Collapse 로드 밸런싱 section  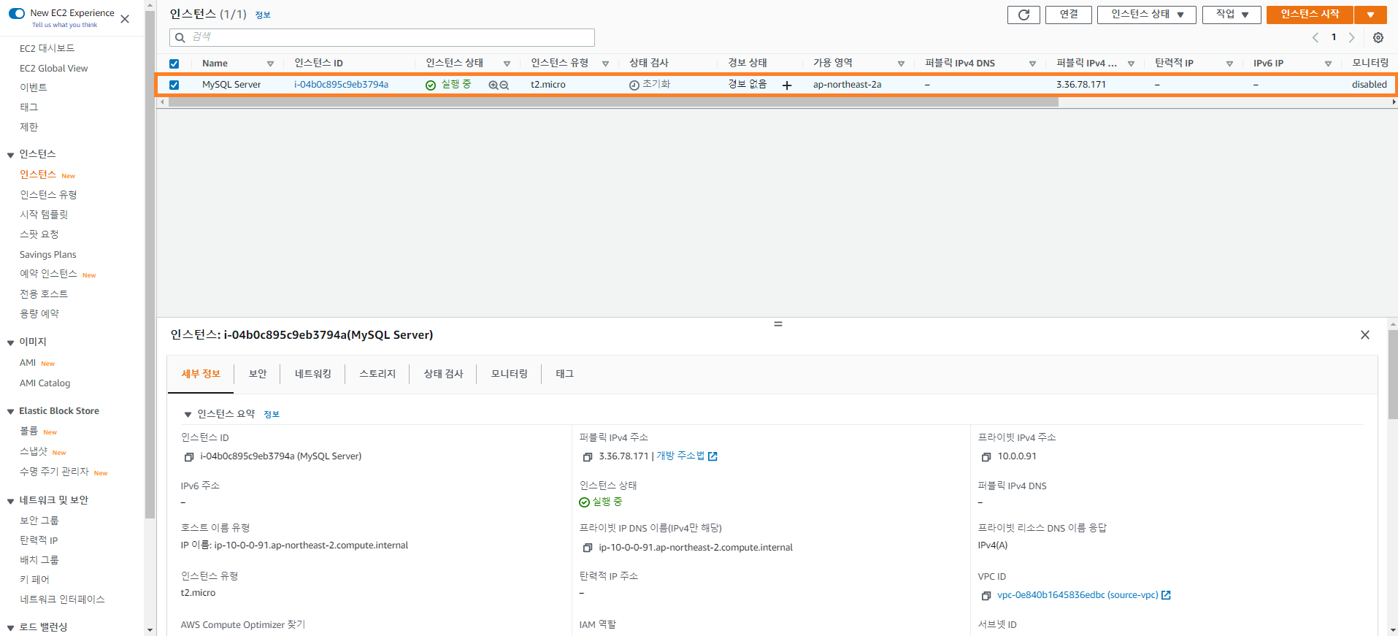click(10, 628)
